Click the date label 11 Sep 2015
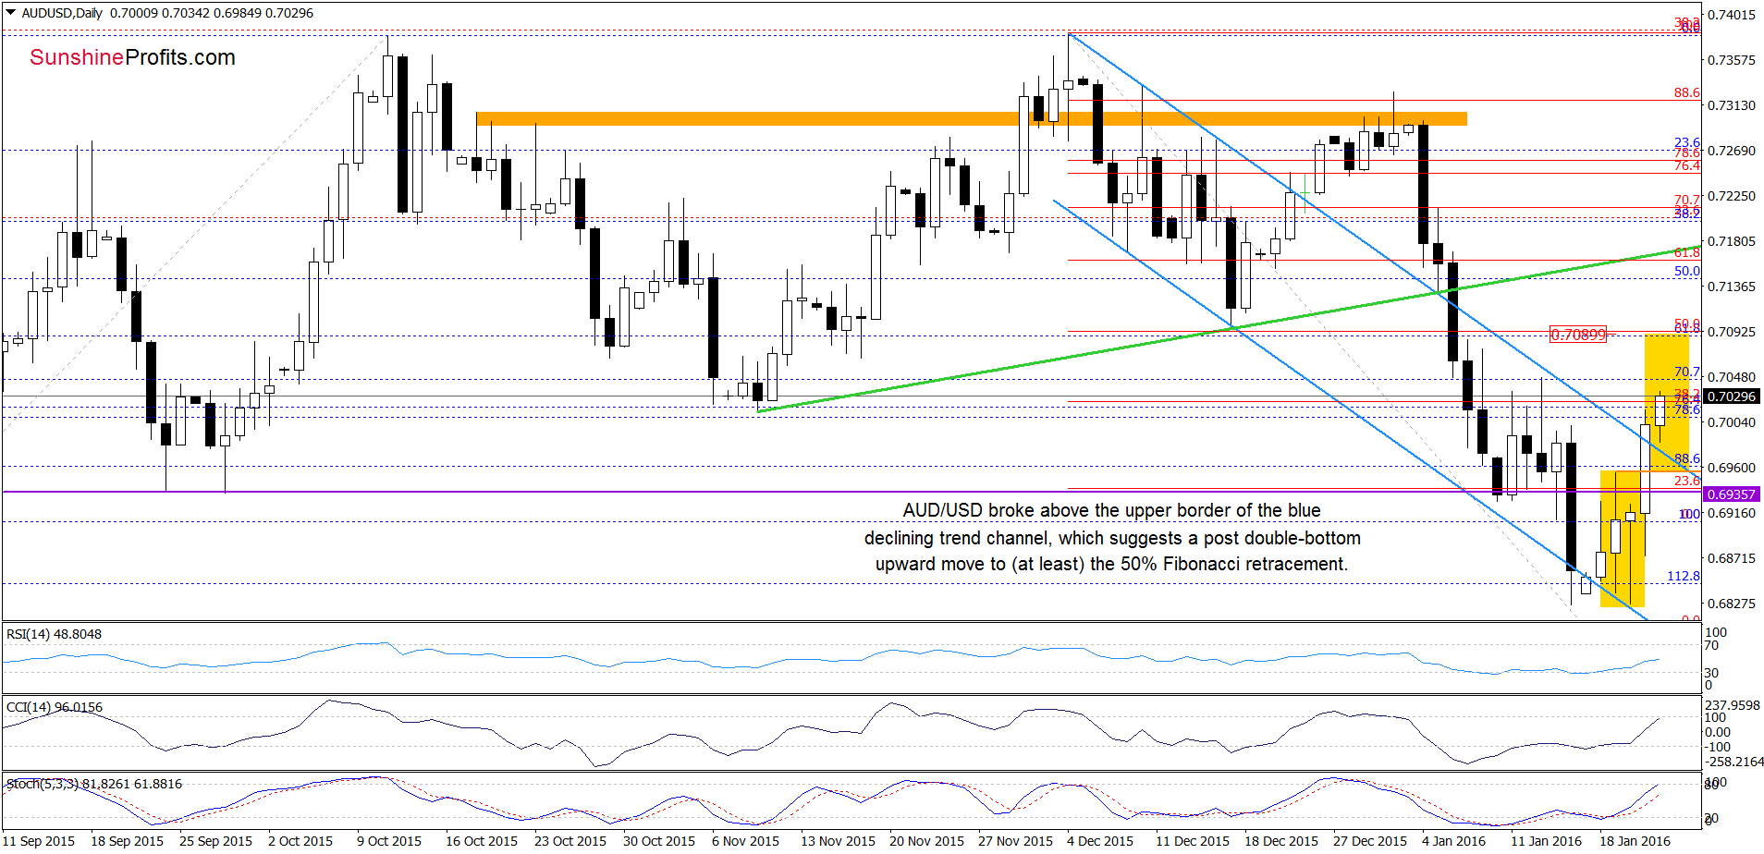 click(39, 841)
